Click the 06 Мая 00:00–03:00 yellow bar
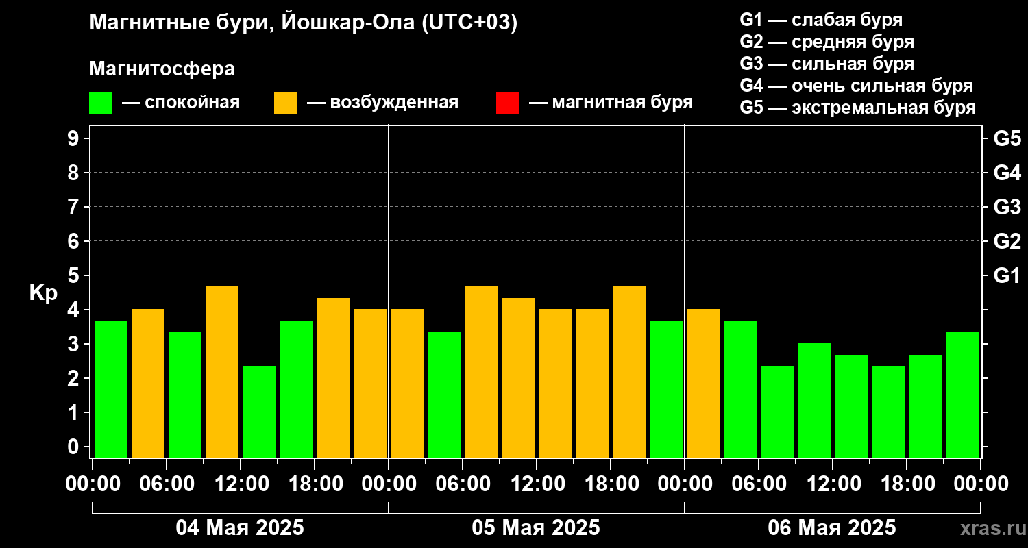Screen dimensions: 1028x548 click(x=703, y=383)
